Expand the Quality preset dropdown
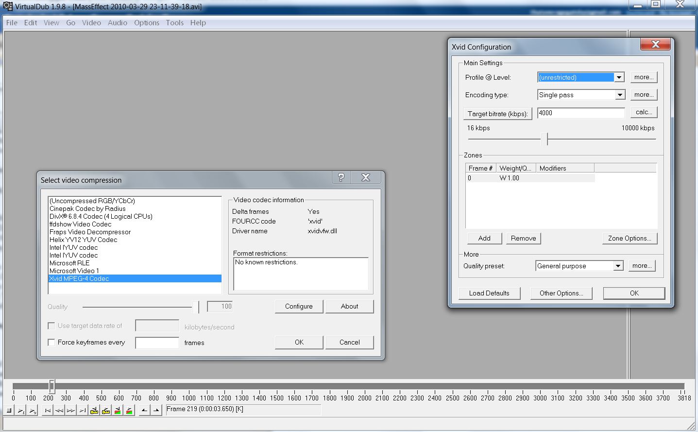698x432 pixels. (618, 266)
